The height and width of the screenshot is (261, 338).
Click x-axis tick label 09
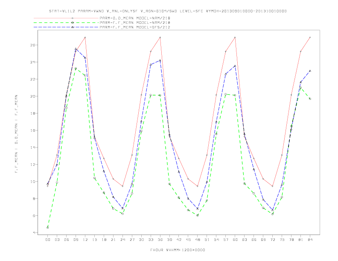click(76, 240)
